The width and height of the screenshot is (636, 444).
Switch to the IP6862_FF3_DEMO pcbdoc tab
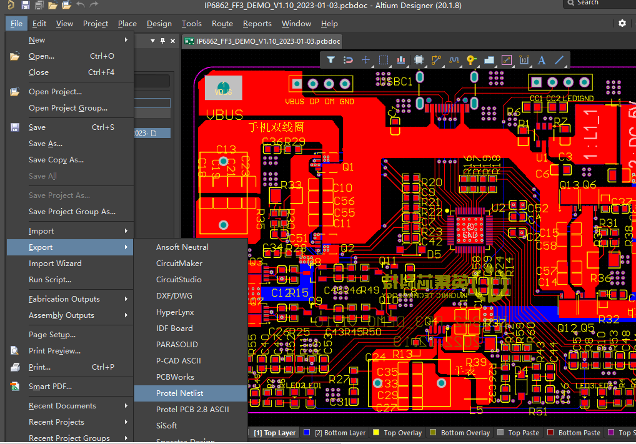[262, 41]
